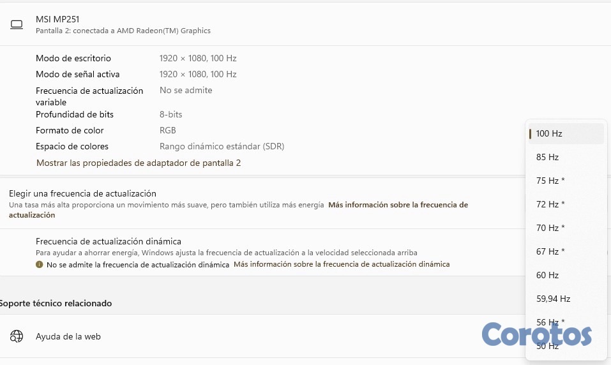
Task: Click the globe icon for Ayuda de la web
Action: pyautogui.click(x=17, y=336)
